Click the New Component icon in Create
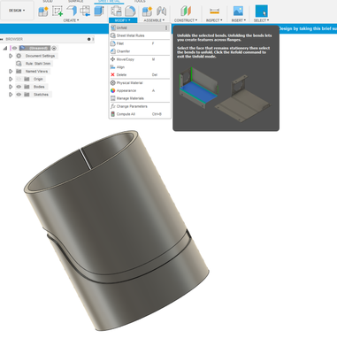The image size is (337, 354). [x=43, y=12]
